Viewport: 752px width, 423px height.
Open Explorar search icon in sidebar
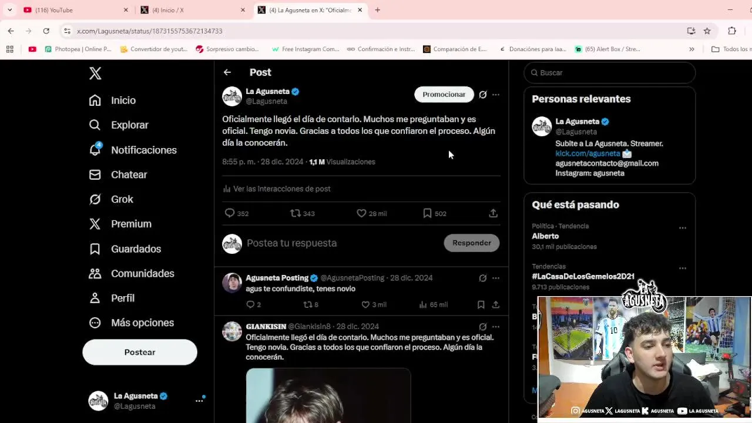pos(95,125)
